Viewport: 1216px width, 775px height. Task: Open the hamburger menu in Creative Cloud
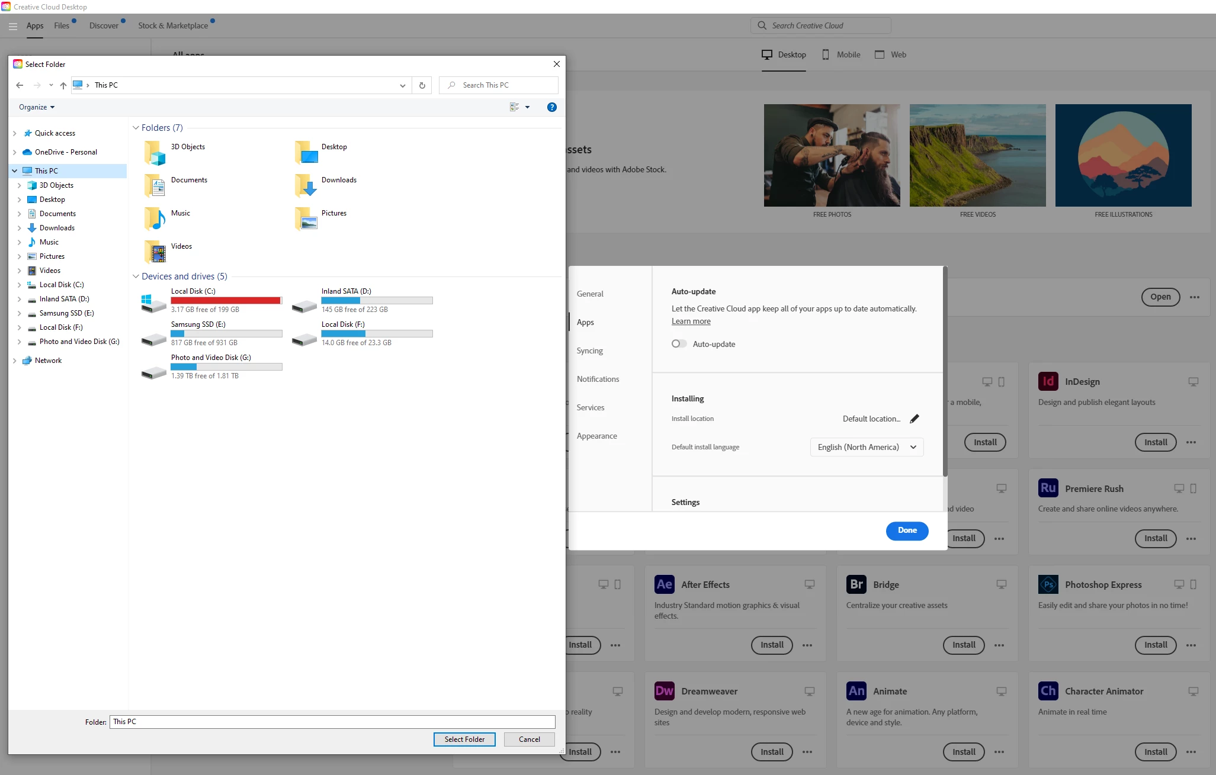tap(12, 26)
